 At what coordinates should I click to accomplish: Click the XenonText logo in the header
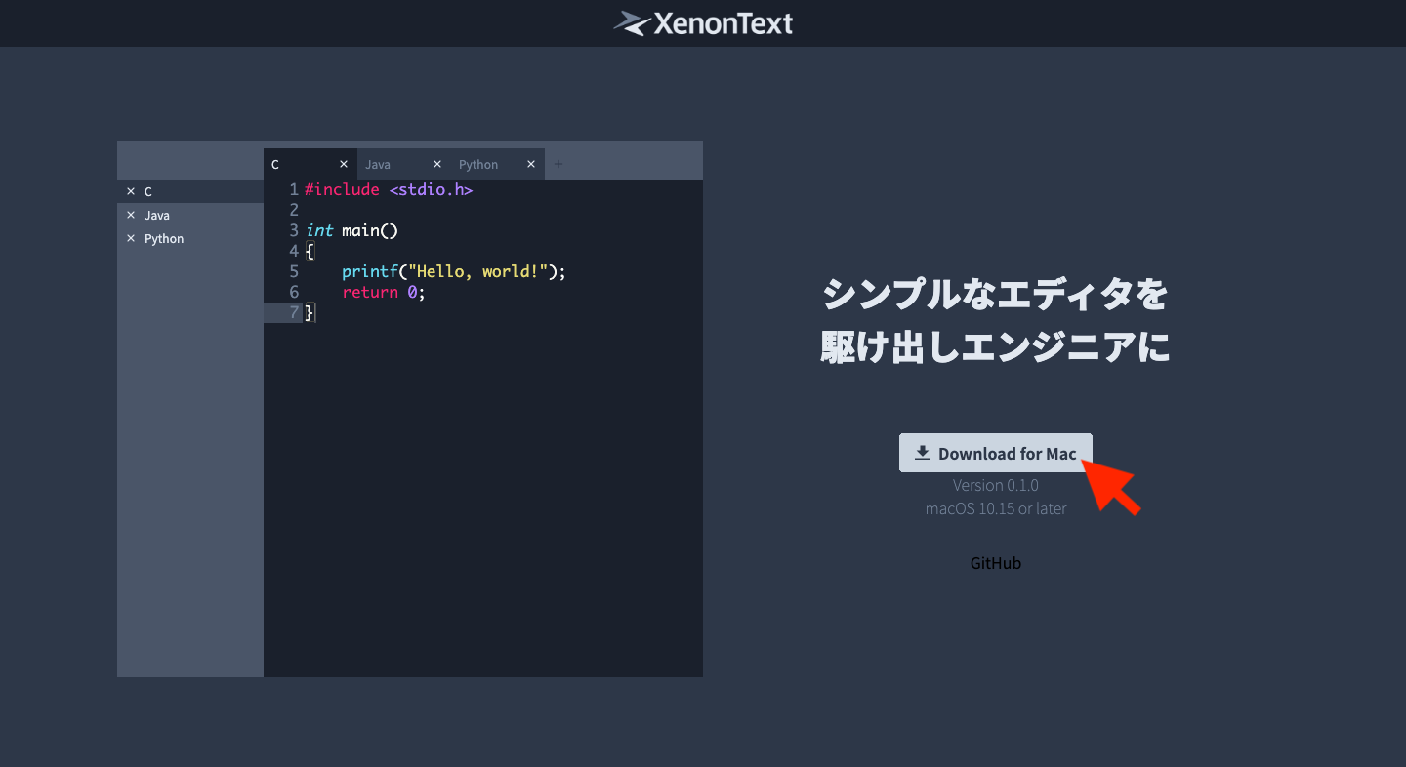point(703,23)
